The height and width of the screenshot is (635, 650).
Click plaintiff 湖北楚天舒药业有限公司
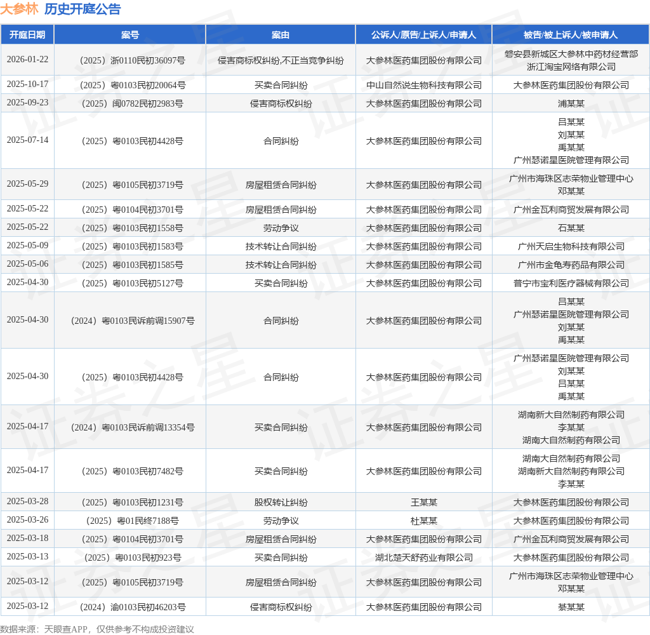423,558
